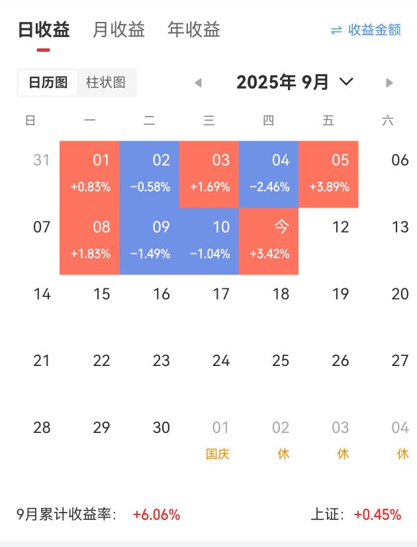Select the 日收益 tab
The image size is (417, 547).
tap(44, 29)
